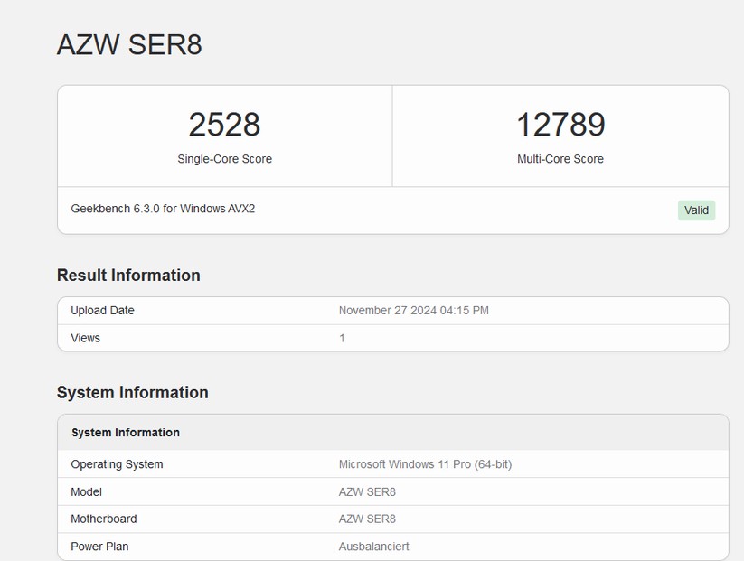Select the AZW SER8 value in Motherboard row
Viewport: 744px width, 561px height.
(x=367, y=519)
